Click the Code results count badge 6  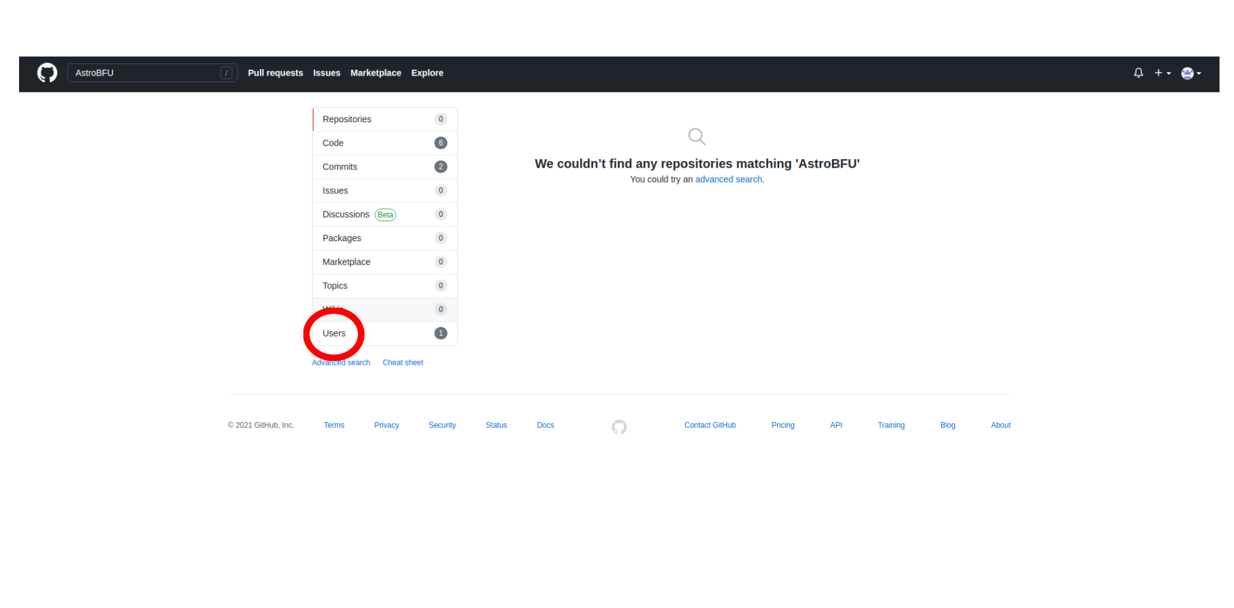pos(441,143)
